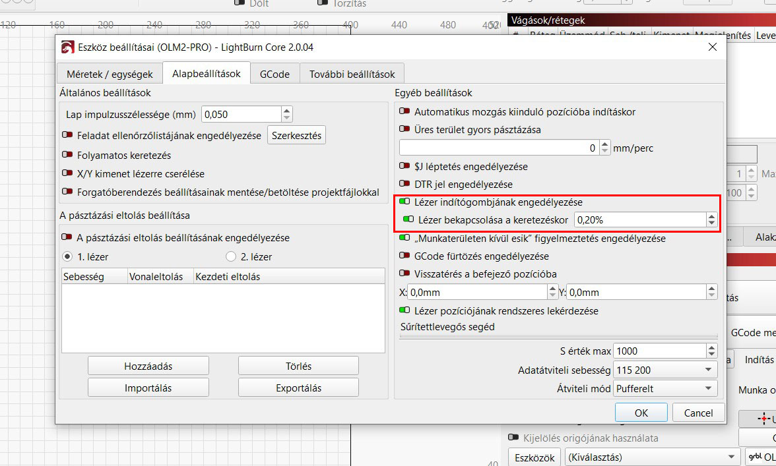Toggle 'Automatikus mozgás kiinduló pozícióba indításkor' switch
This screenshot has height=466, width=776.
pos(404,112)
